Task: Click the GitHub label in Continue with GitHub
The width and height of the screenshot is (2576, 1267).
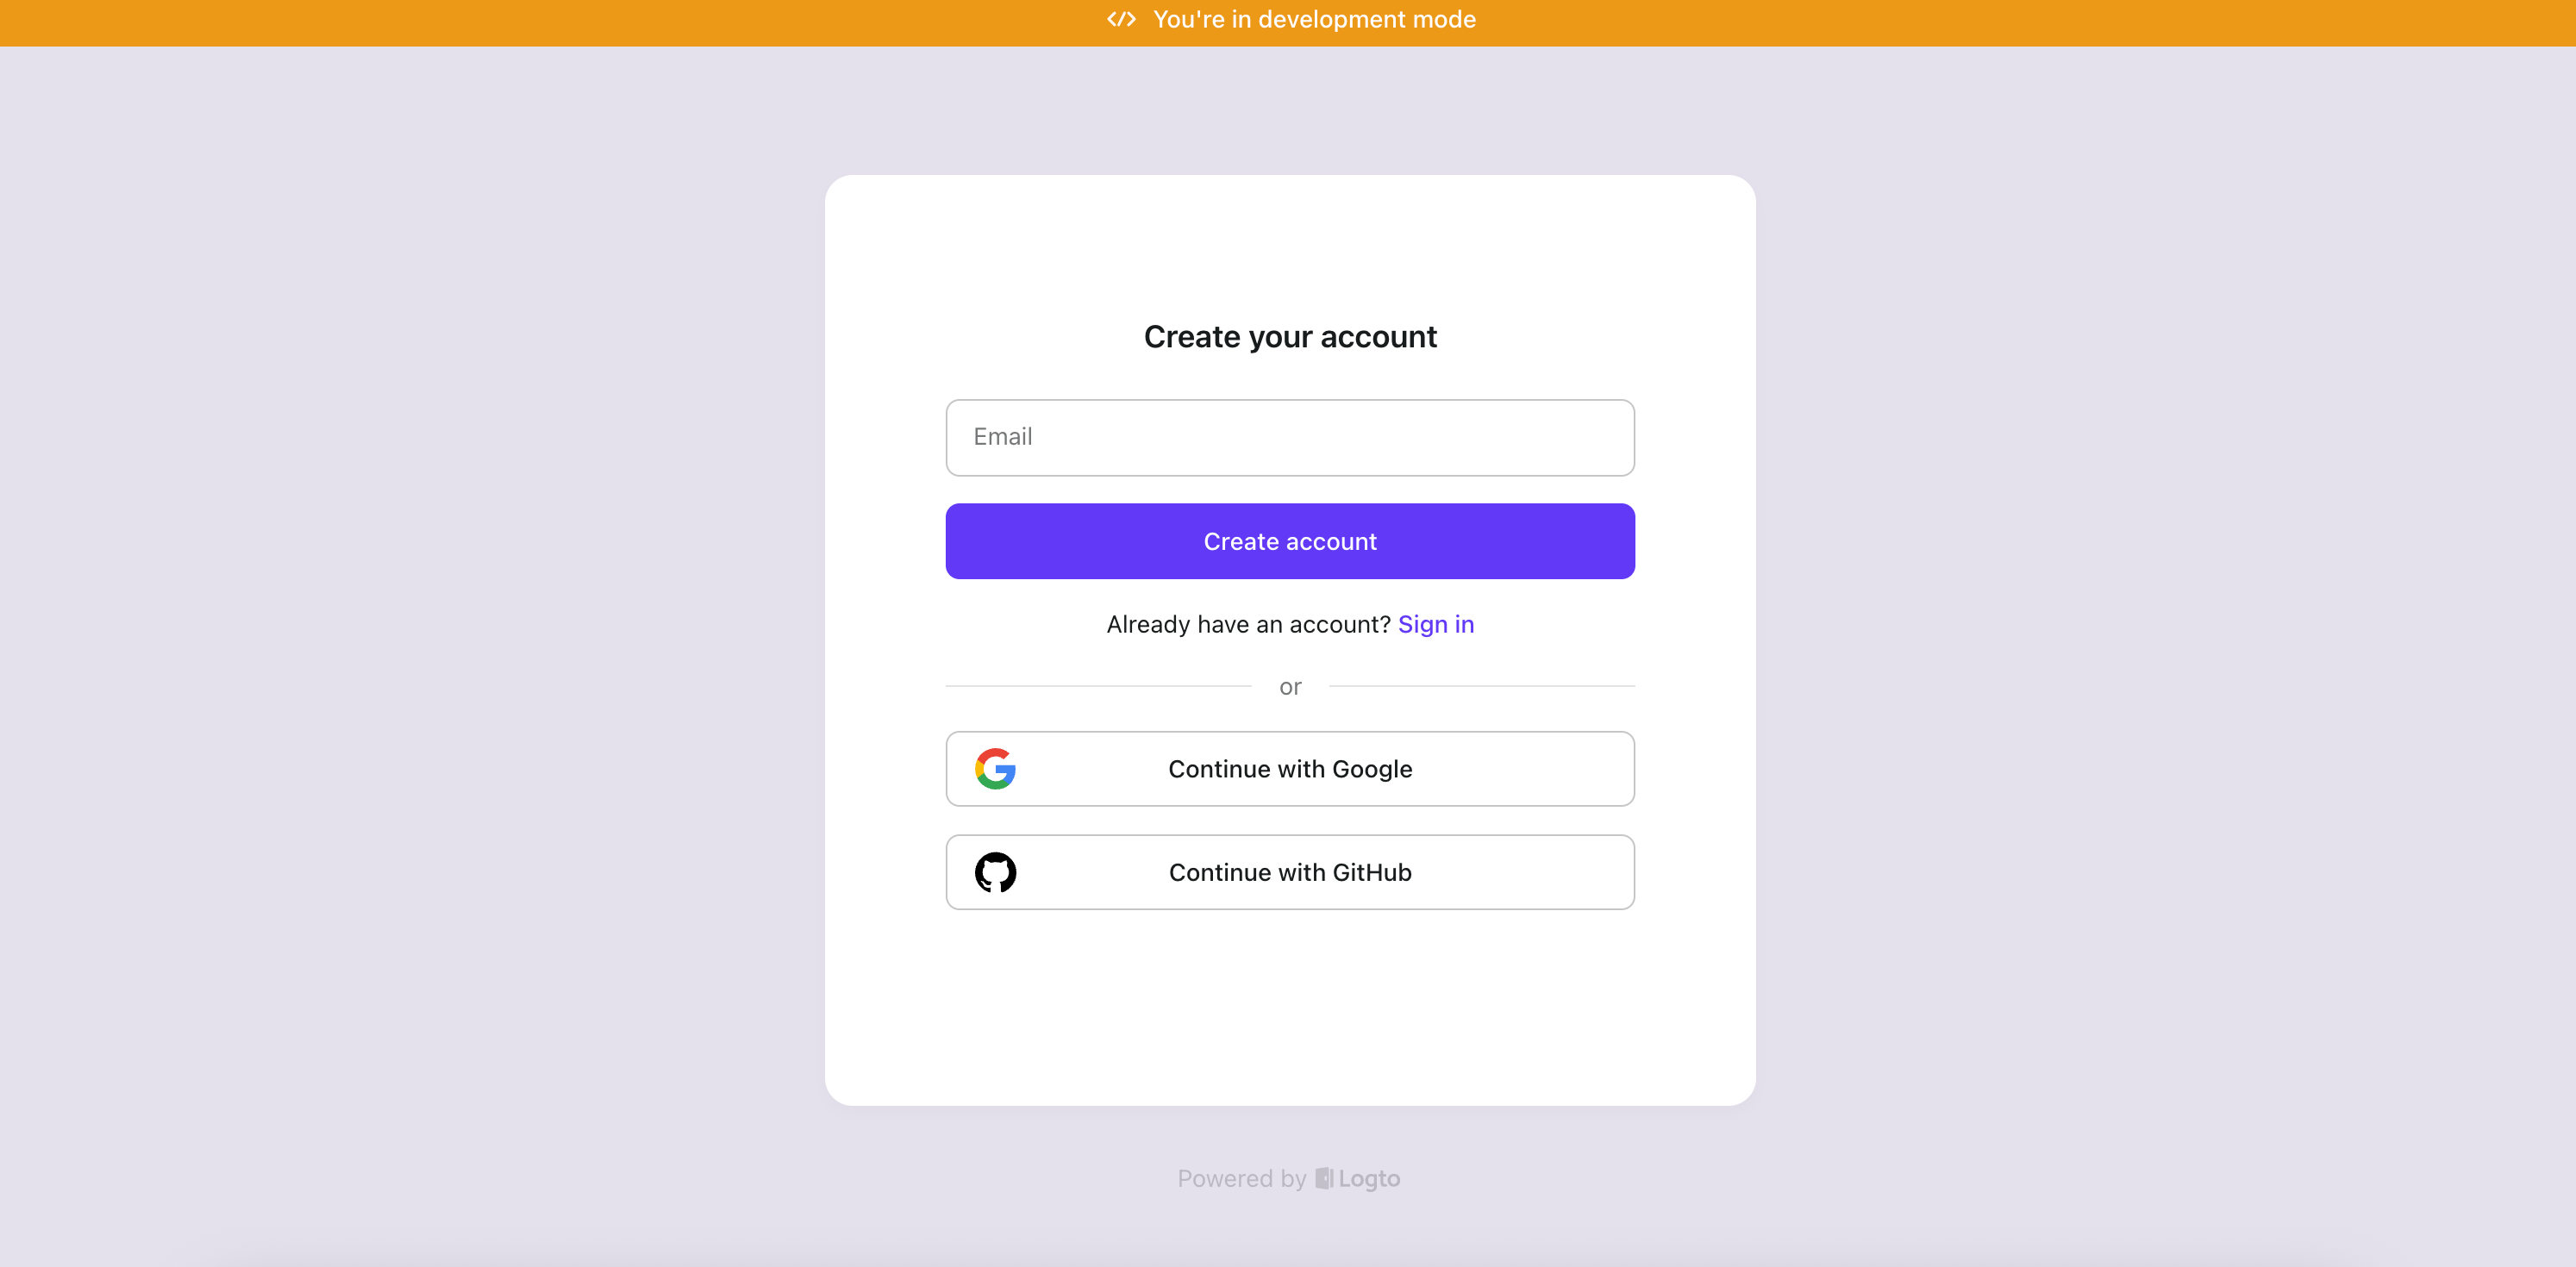Action: coord(1372,872)
